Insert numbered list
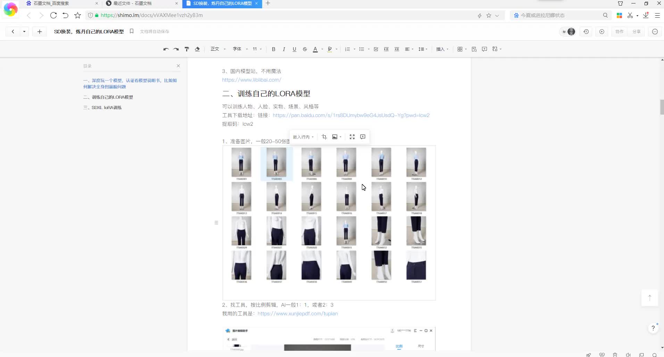This screenshot has height=357, width=664. [347, 49]
